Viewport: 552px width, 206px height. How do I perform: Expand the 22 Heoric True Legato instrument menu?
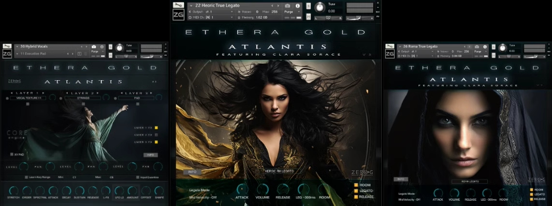point(191,6)
